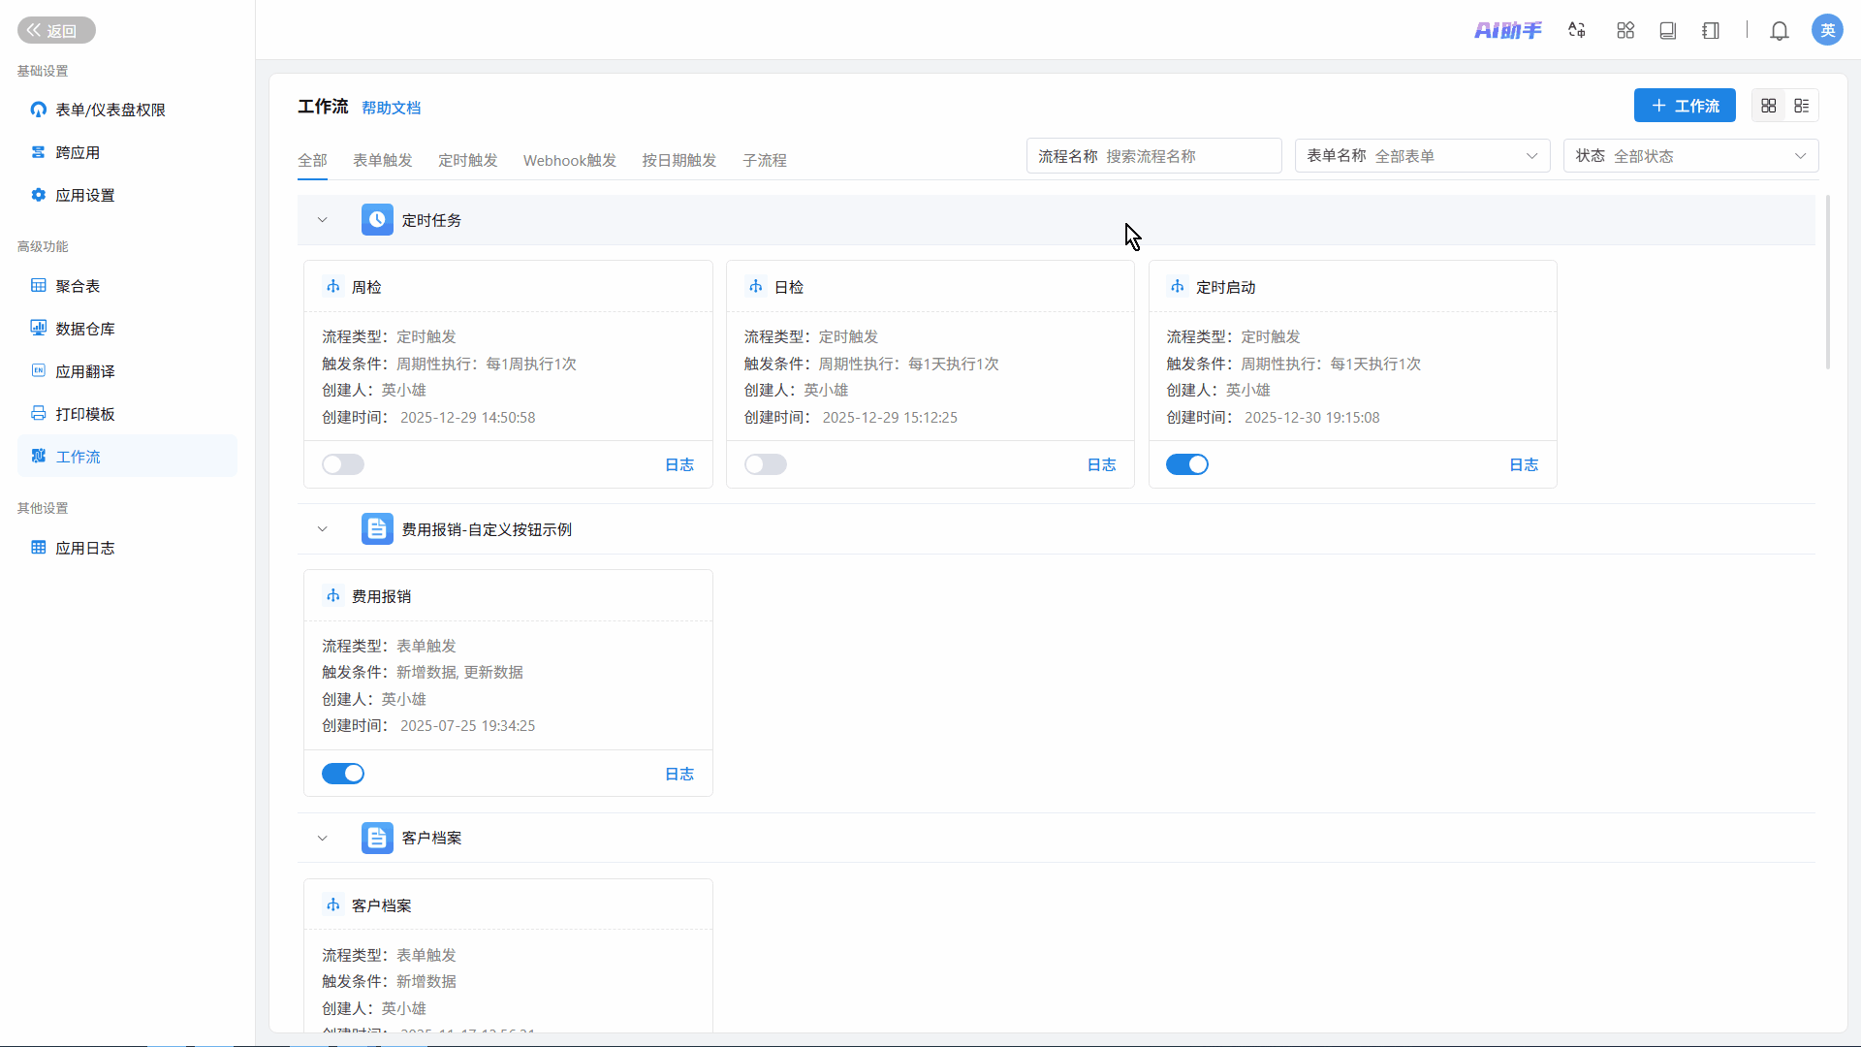Click the user avatar 英
The height and width of the screenshot is (1047, 1861).
(x=1827, y=30)
